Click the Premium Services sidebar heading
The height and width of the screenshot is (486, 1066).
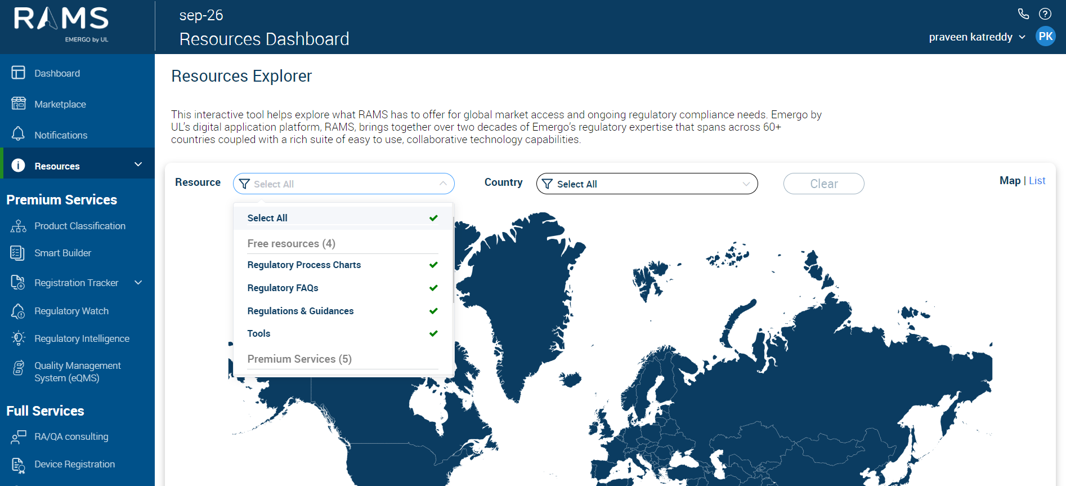62,200
